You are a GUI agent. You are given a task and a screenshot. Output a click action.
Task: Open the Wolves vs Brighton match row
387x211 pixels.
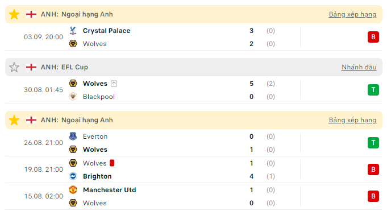pyautogui.click(x=194, y=169)
